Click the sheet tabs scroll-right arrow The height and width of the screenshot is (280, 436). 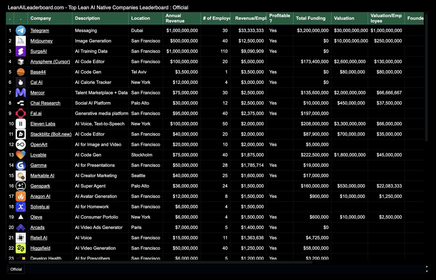tap(427, 267)
